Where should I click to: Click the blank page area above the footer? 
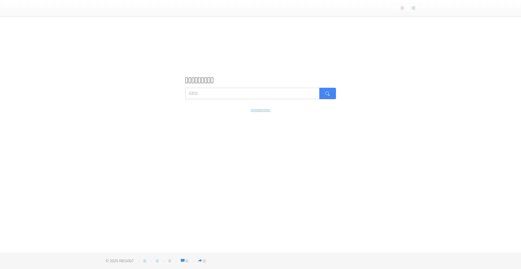260,190
